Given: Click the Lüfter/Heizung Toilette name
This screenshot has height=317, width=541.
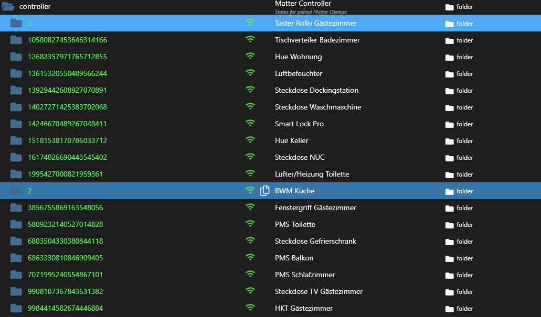Looking at the screenshot, I should point(312,174).
